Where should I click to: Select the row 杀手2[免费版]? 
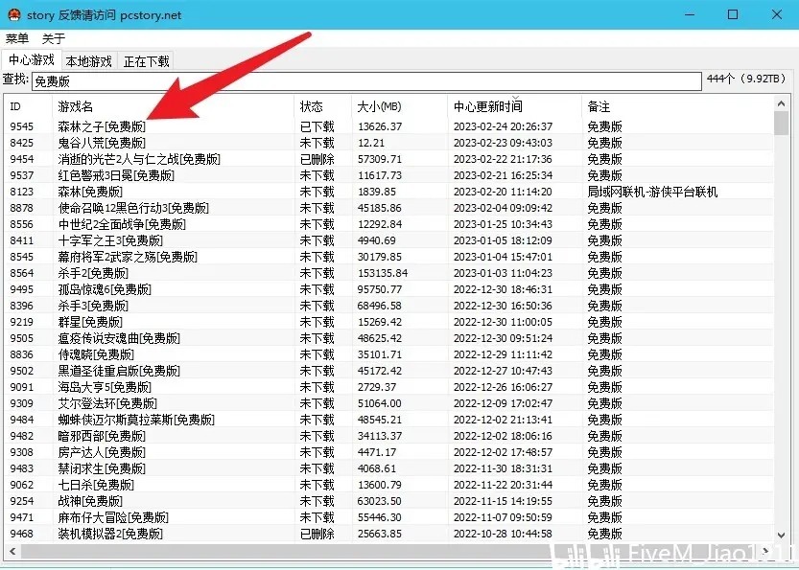click(x=388, y=273)
